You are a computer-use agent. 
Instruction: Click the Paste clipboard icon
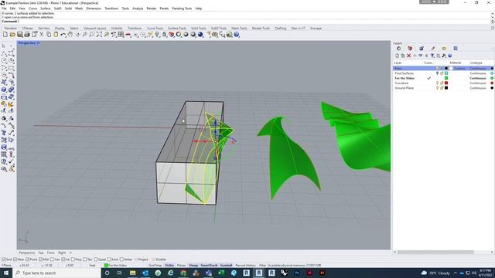coord(56,35)
